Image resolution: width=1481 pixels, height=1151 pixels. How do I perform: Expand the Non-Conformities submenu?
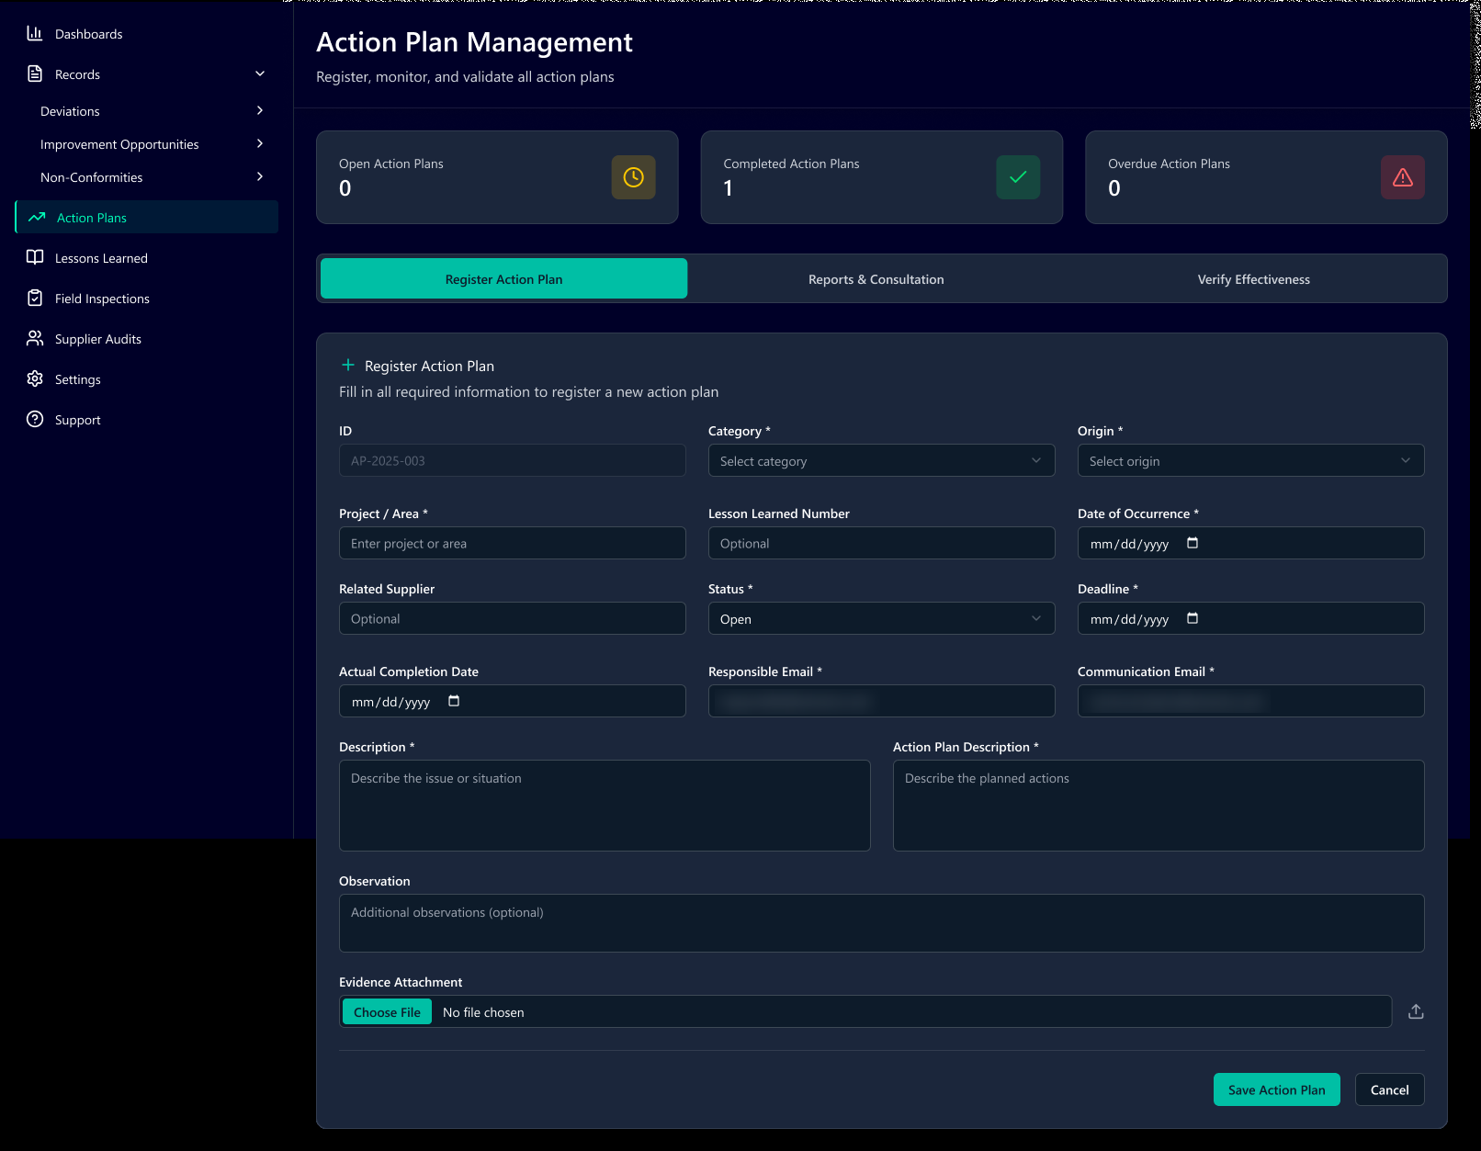coord(260,176)
